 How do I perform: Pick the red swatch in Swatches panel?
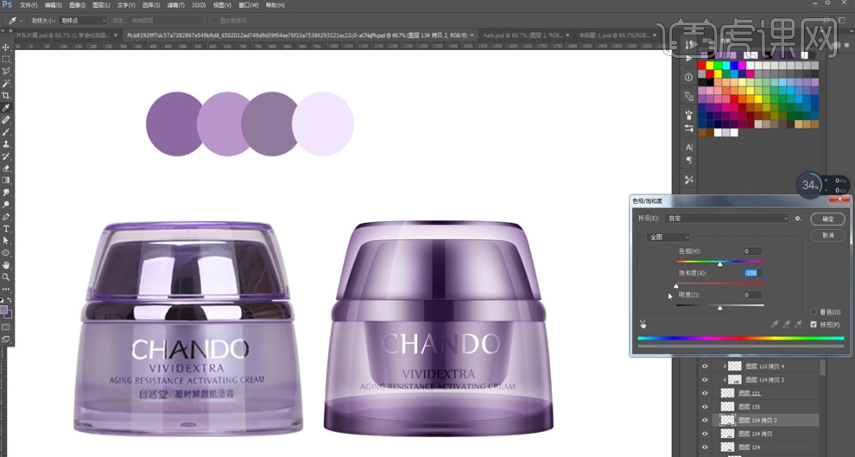click(x=702, y=66)
